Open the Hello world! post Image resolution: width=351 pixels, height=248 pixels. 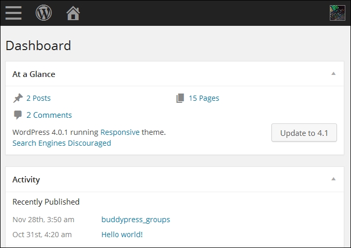click(122, 235)
